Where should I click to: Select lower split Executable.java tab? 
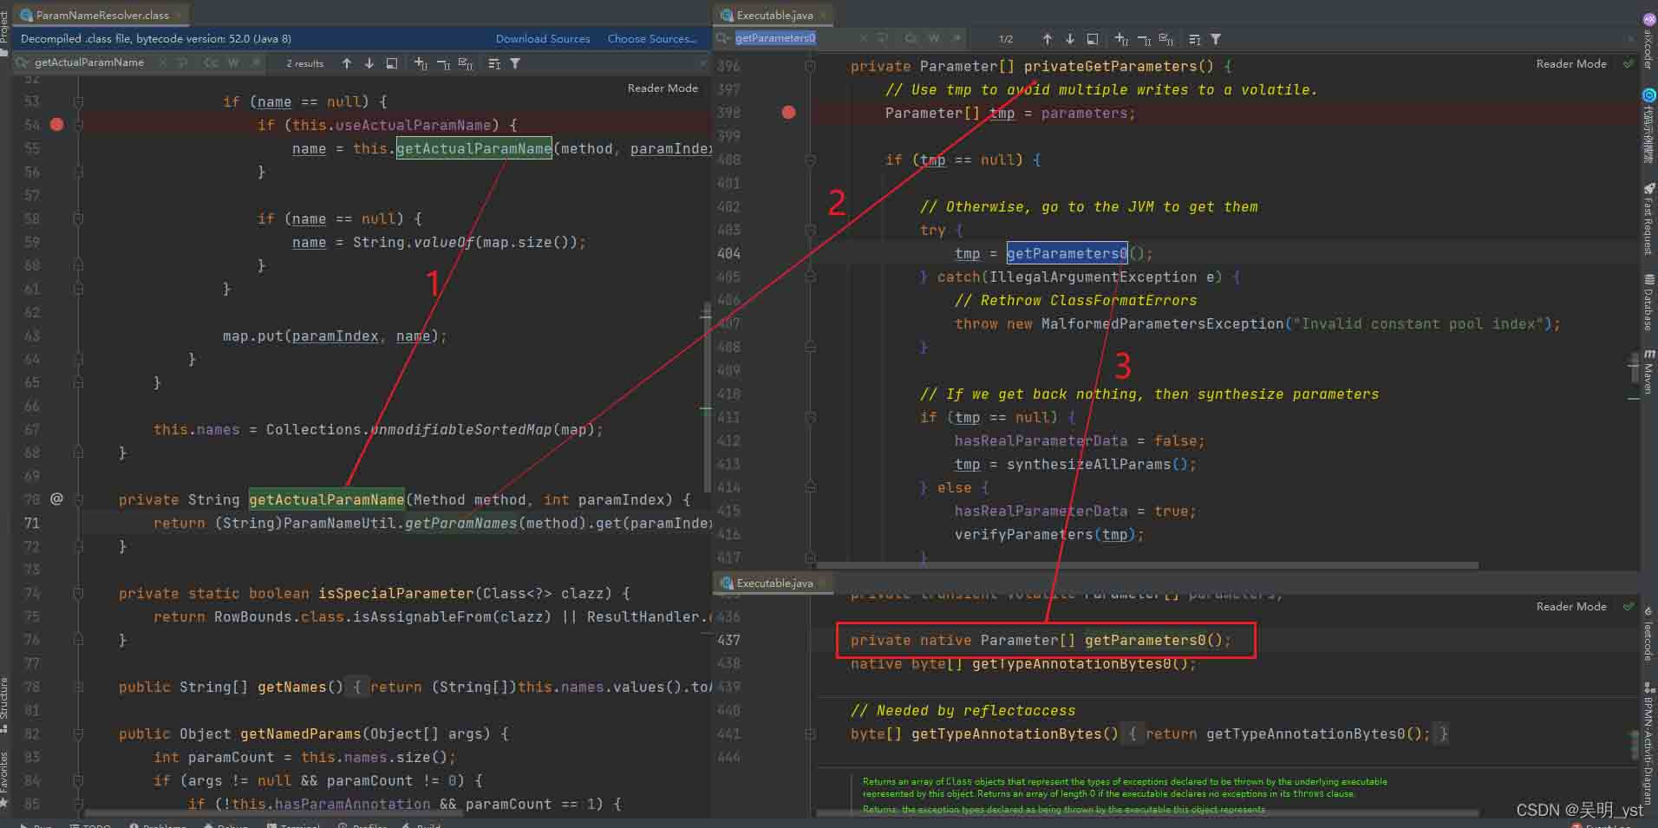774,583
